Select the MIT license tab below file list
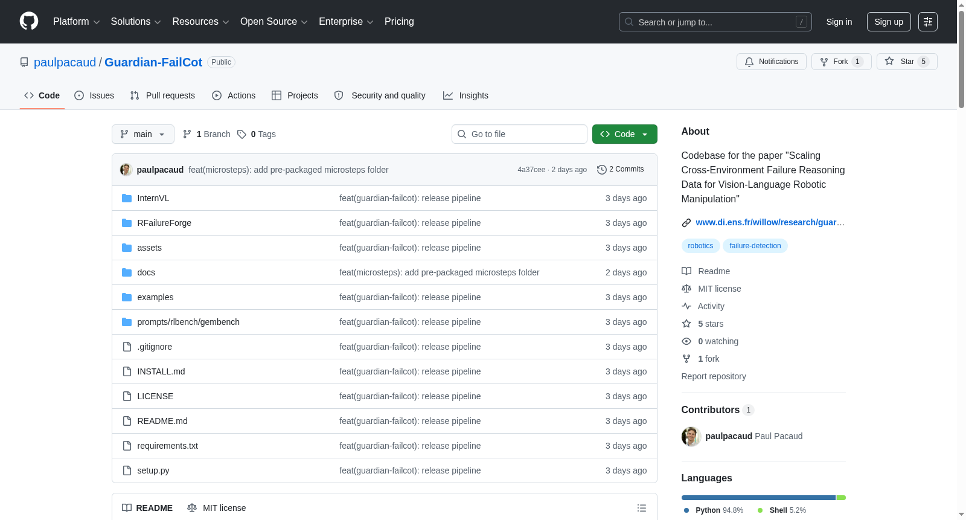The width and height of the screenshot is (966, 520). [217, 508]
